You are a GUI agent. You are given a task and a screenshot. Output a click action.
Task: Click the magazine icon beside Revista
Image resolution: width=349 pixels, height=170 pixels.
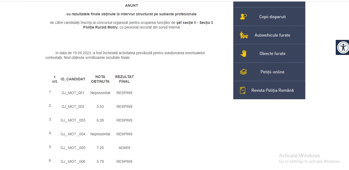(243, 90)
